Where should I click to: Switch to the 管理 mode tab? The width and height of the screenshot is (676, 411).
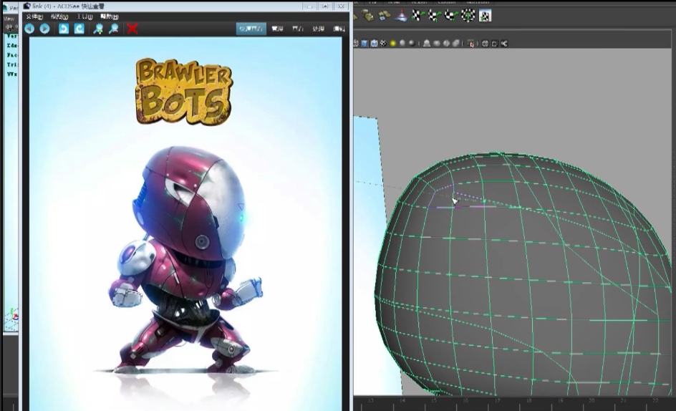coord(277,29)
